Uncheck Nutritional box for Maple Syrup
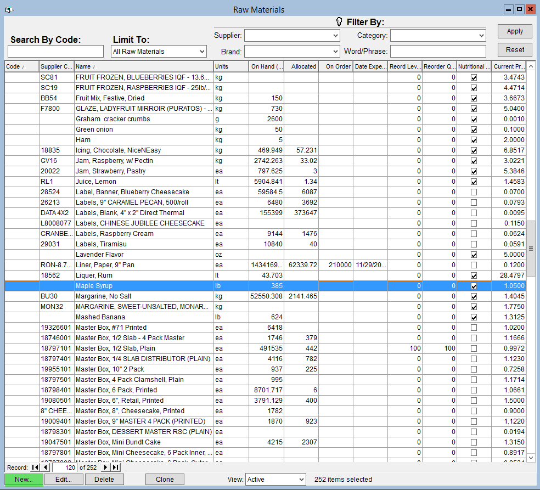The height and width of the screenshot is (490, 540). pyautogui.click(x=474, y=286)
